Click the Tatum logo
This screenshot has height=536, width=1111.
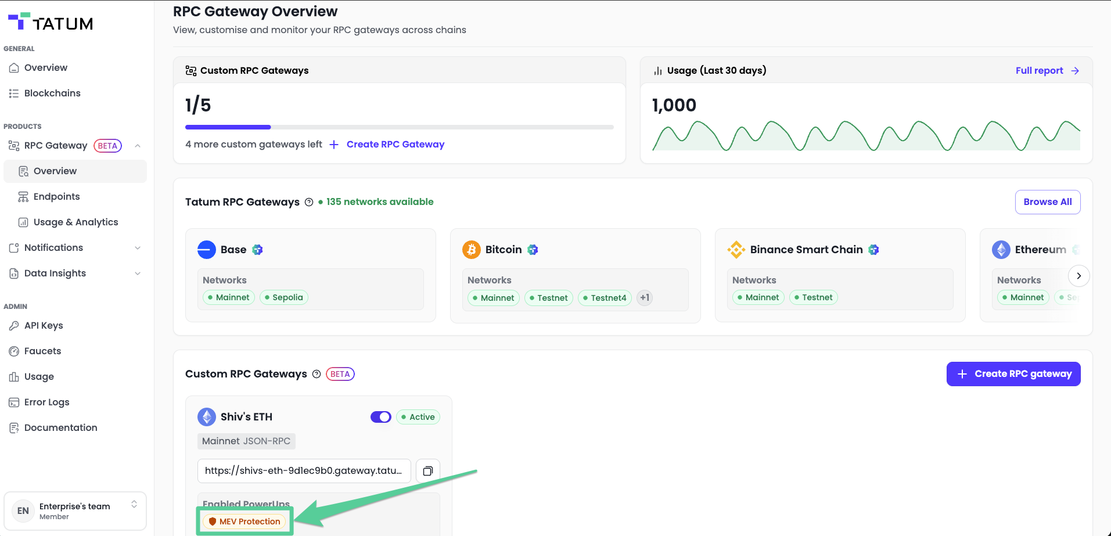coord(51,22)
